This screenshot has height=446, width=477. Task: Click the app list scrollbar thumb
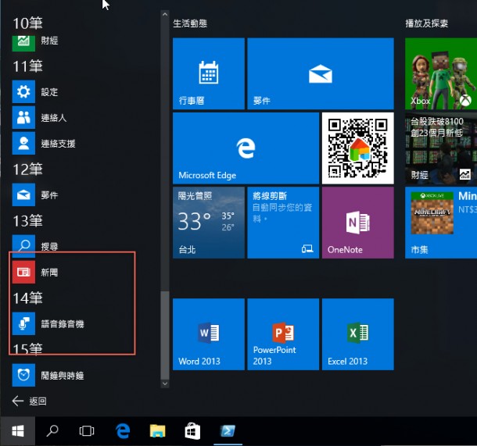(x=165, y=335)
